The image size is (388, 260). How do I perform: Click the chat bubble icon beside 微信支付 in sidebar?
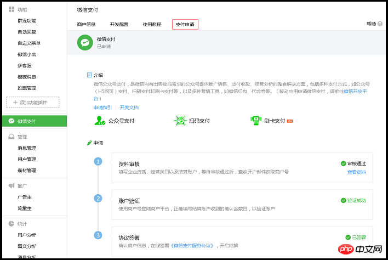[12, 121]
